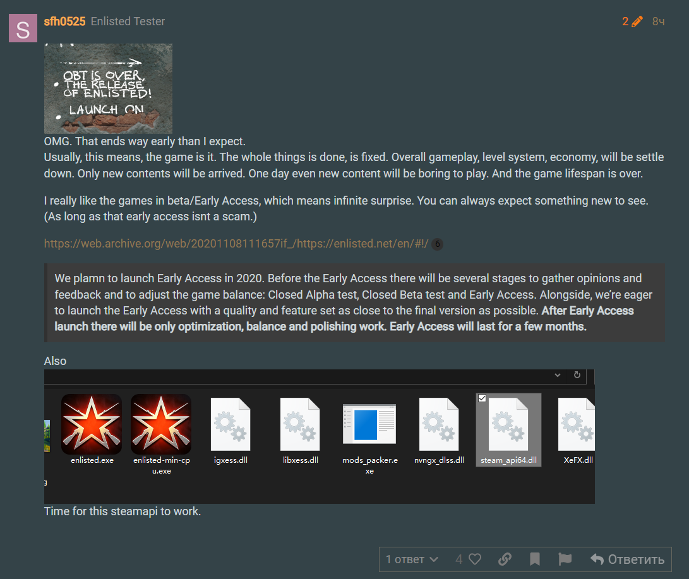Open the explorer address bar dropdown chevron

[558, 375]
